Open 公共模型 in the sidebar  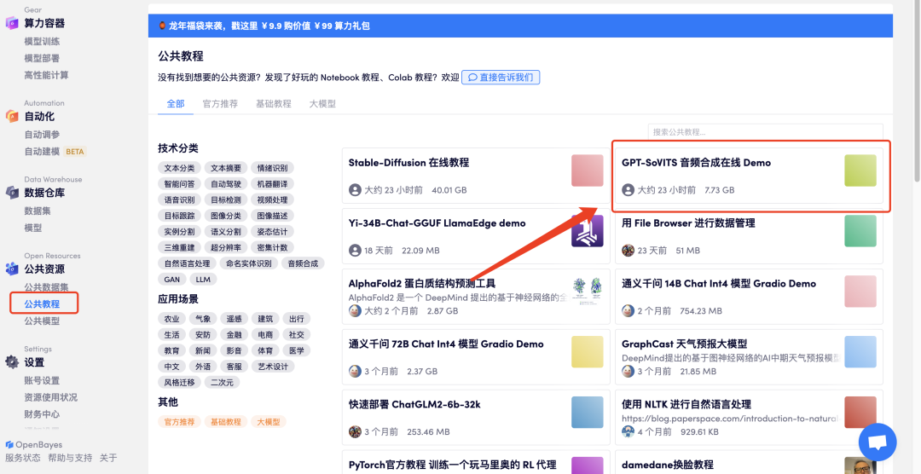click(42, 321)
